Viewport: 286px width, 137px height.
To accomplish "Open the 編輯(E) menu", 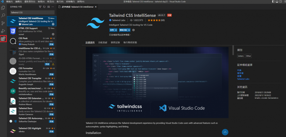I will 19,1.
